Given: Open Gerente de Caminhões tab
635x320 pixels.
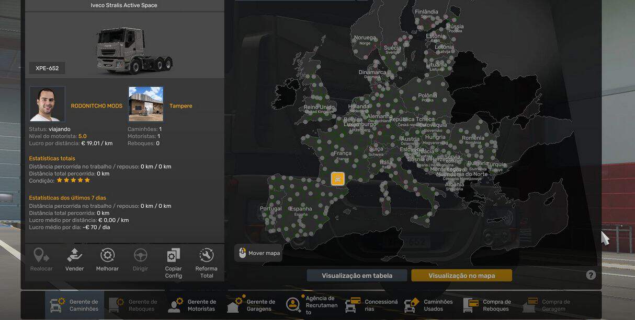Looking at the screenshot, I should [74, 305].
